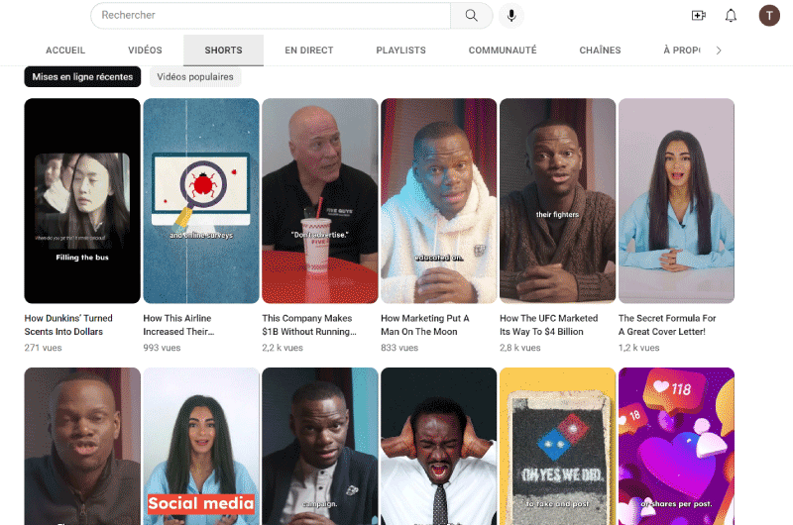The width and height of the screenshot is (793, 525).
Task: Select the Mises en ligne récentes filter
Action: 82,77
